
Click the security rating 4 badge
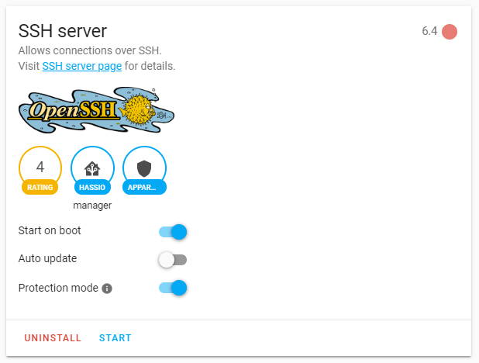coord(40,171)
